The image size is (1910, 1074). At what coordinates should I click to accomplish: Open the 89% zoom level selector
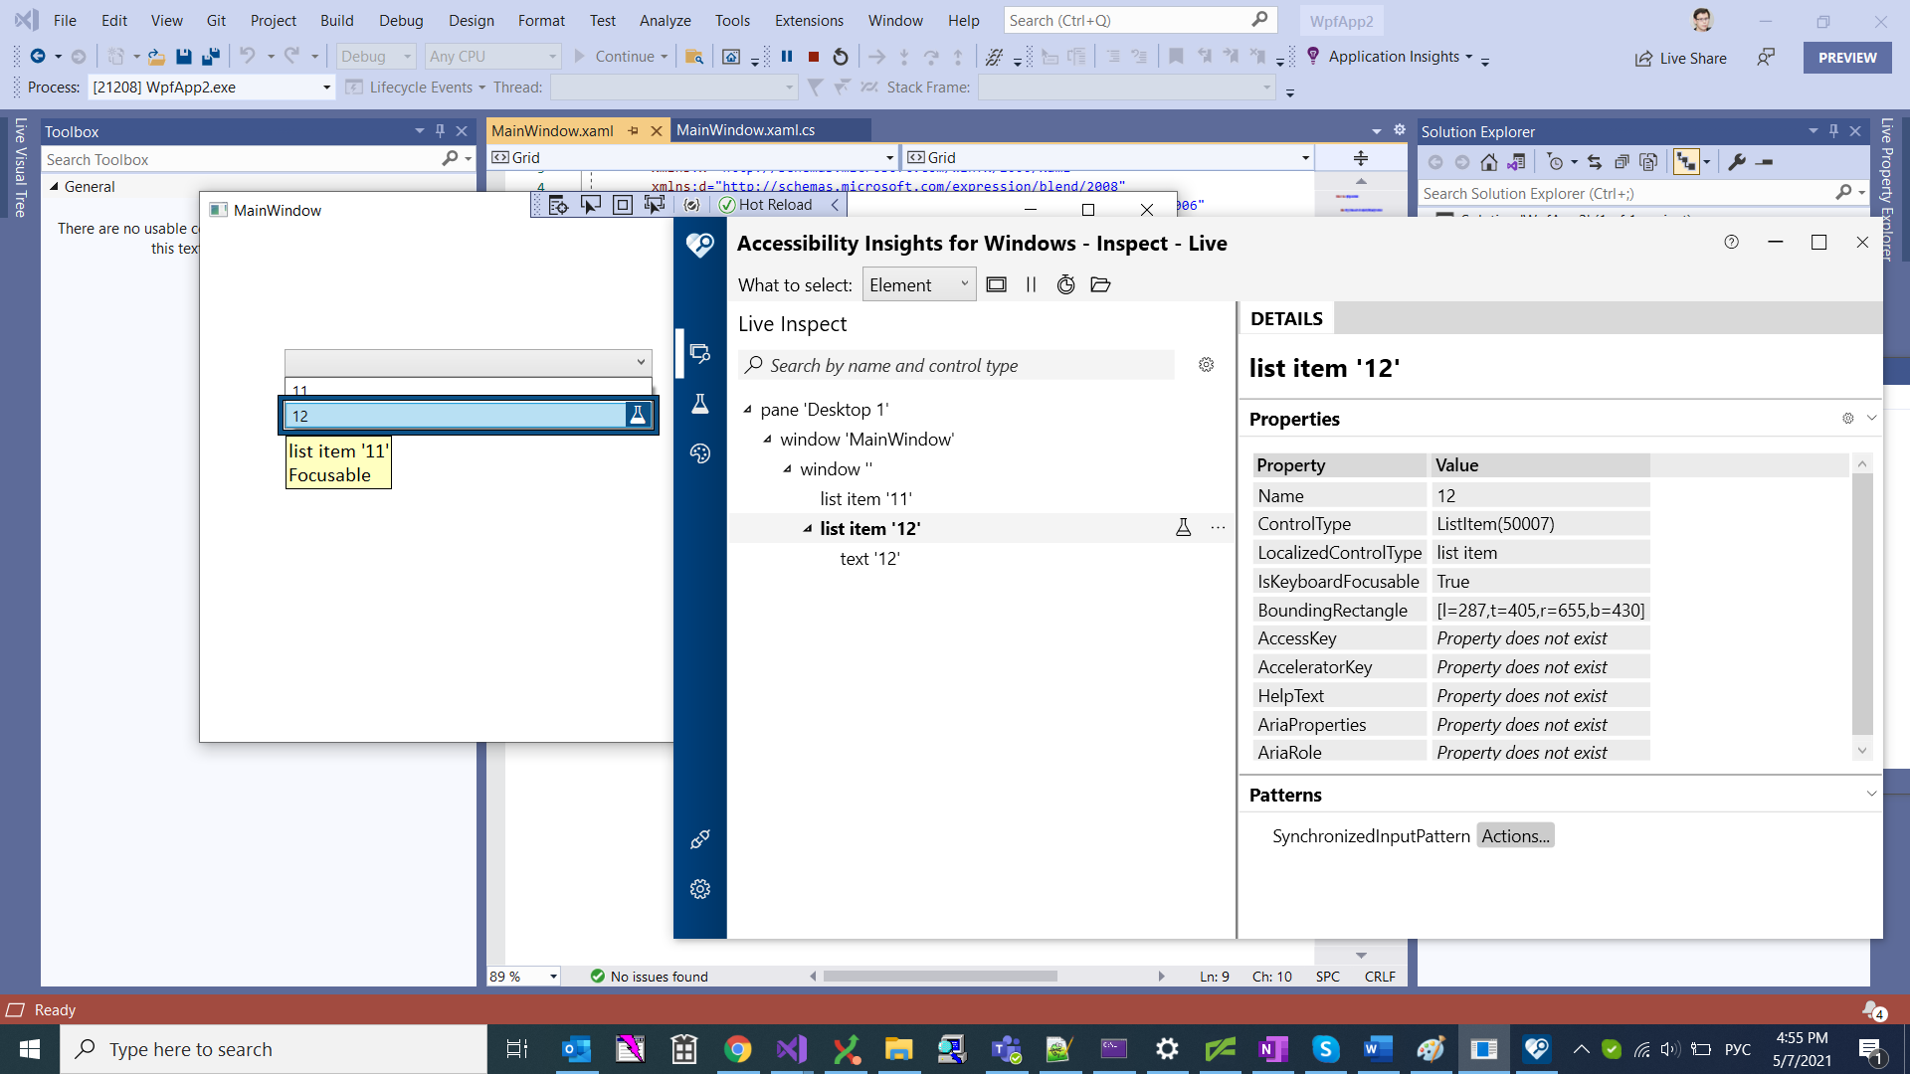522,977
